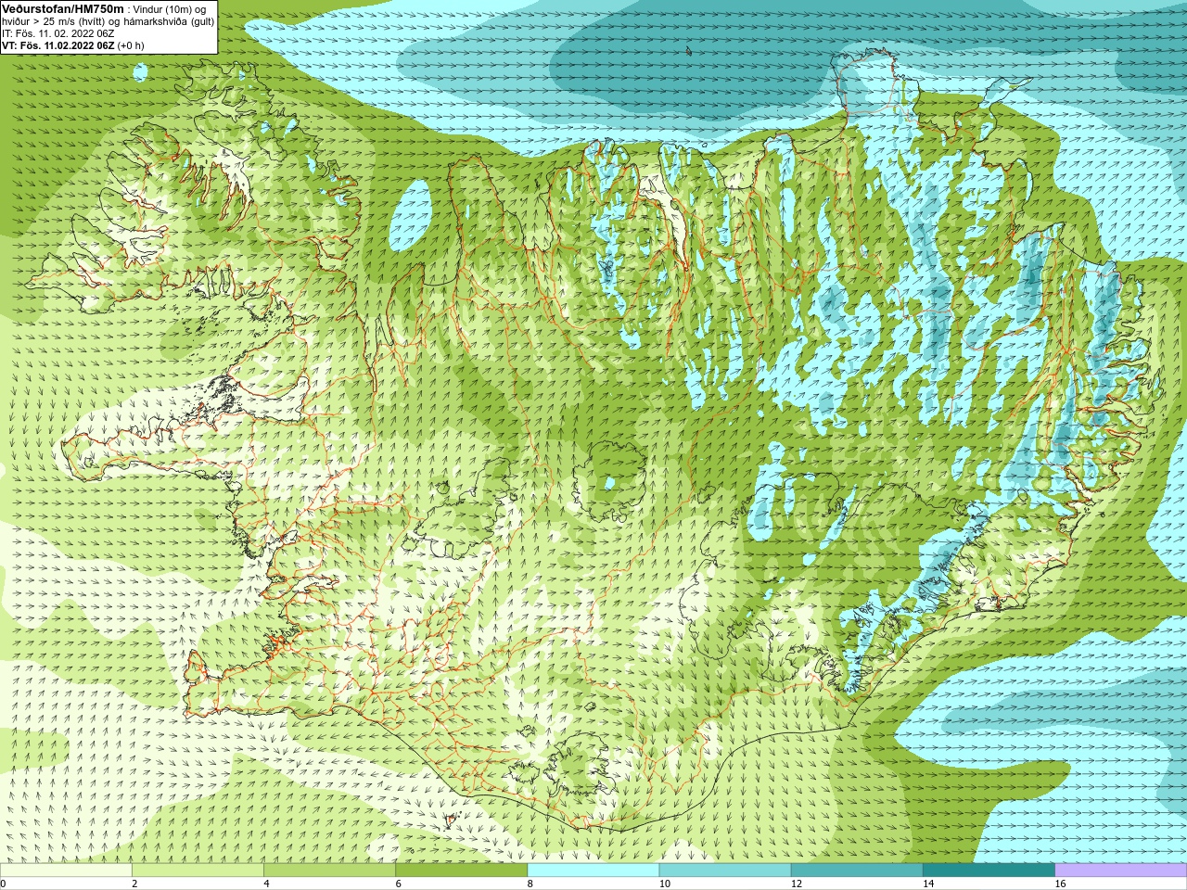Click the "IT: Fös. 11. 02. 2022 06Z" line
The width and height of the screenshot is (1187, 890).
point(58,33)
